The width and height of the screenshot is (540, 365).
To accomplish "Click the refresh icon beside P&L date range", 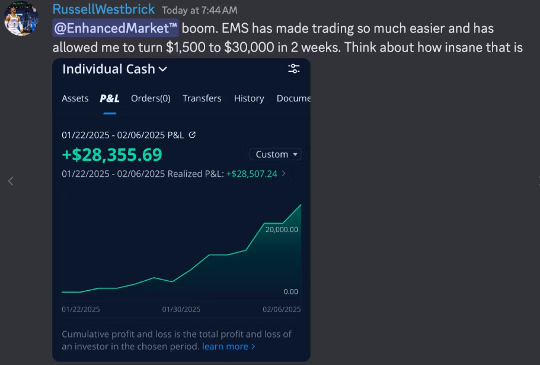I will pos(192,135).
